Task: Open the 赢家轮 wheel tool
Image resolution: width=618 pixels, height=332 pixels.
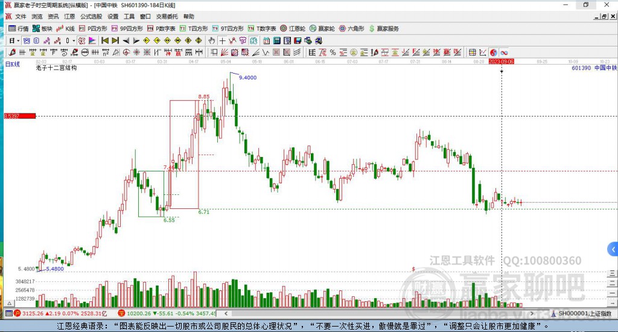Action: coord(322,28)
